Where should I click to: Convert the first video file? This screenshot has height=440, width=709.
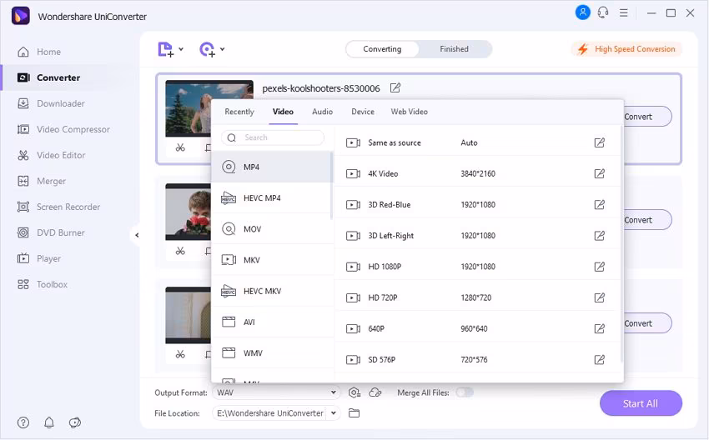coord(647,117)
